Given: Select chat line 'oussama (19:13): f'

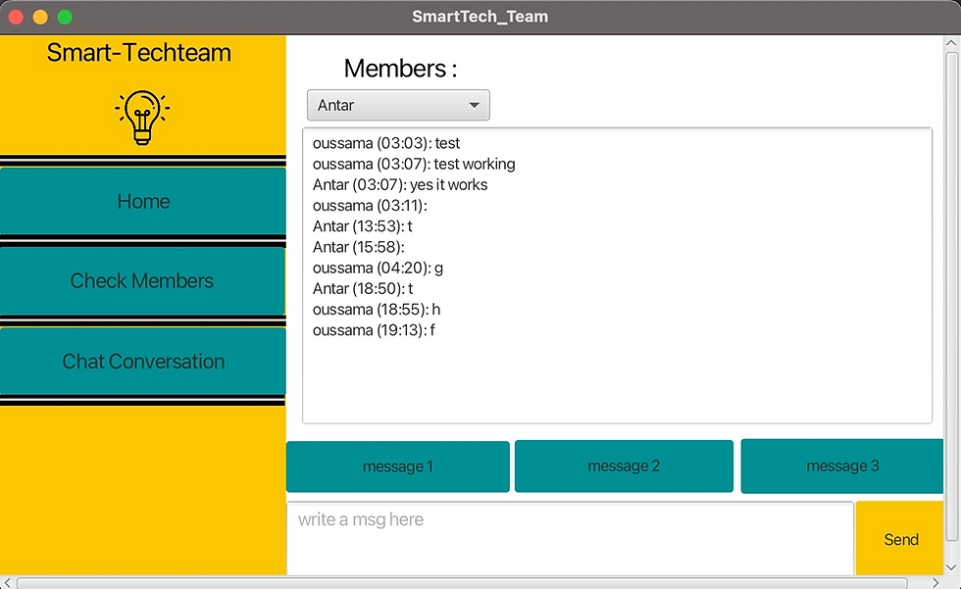Looking at the screenshot, I should click(374, 330).
